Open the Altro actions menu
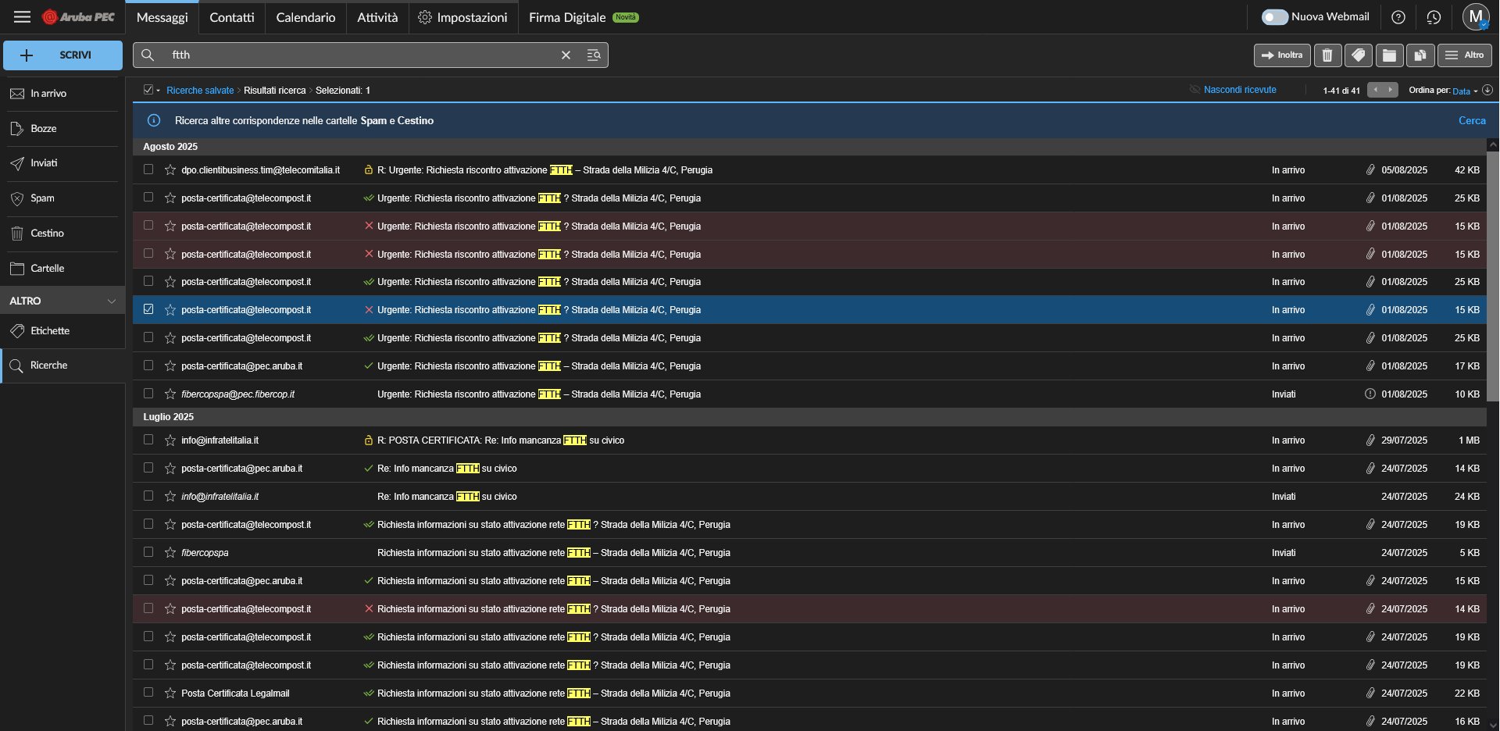Screen dimensions: 1500x731 click(x=1464, y=55)
